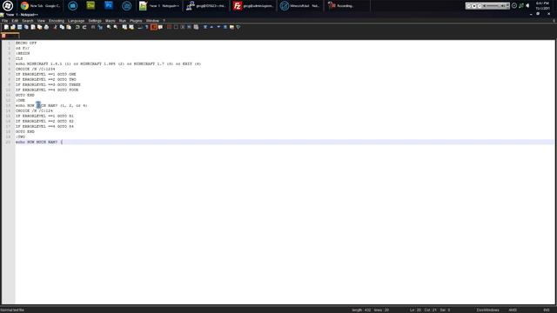Click the macro Playback icon
Screen dimensions: 557x313
click(183, 27)
